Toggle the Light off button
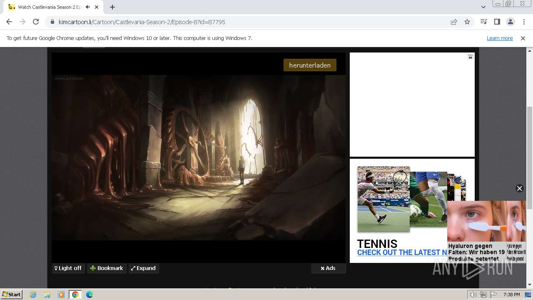 [68, 268]
